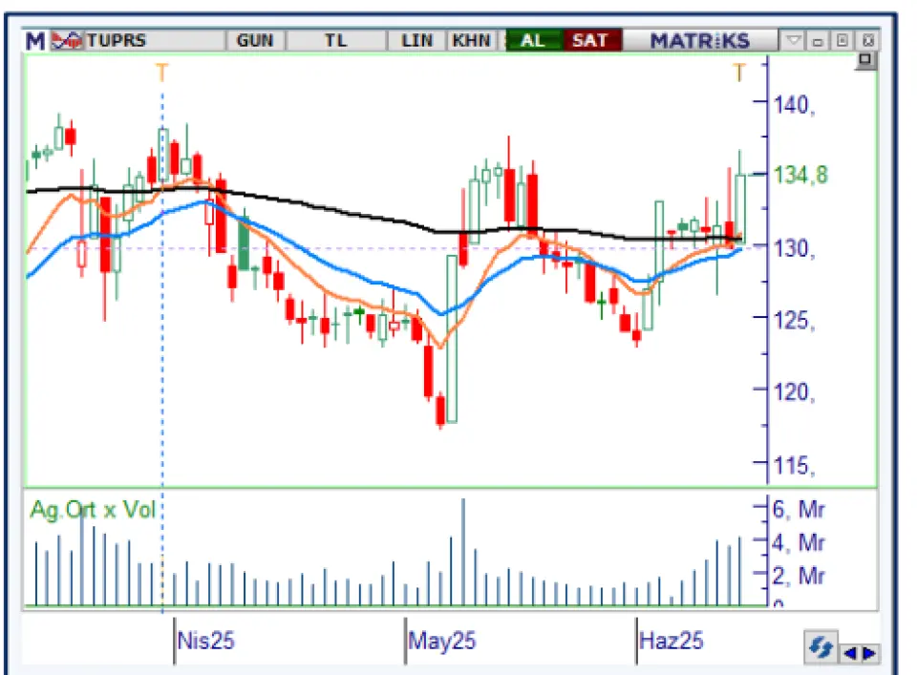Toggle the KHN option in the toolbar

(x=471, y=41)
